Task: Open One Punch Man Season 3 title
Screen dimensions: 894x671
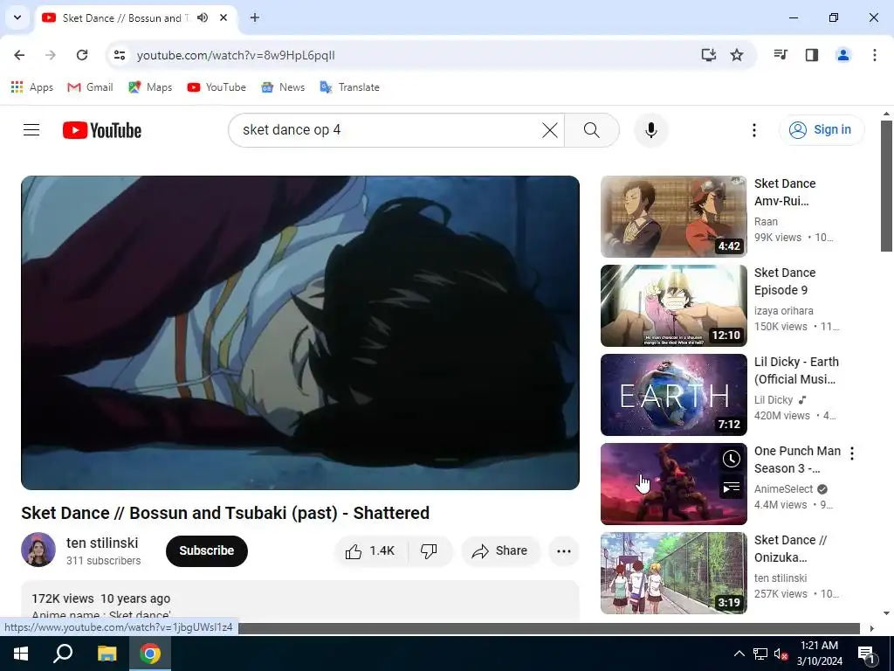Action: (797, 460)
